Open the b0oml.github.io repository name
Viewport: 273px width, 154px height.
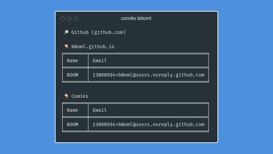[93, 47]
